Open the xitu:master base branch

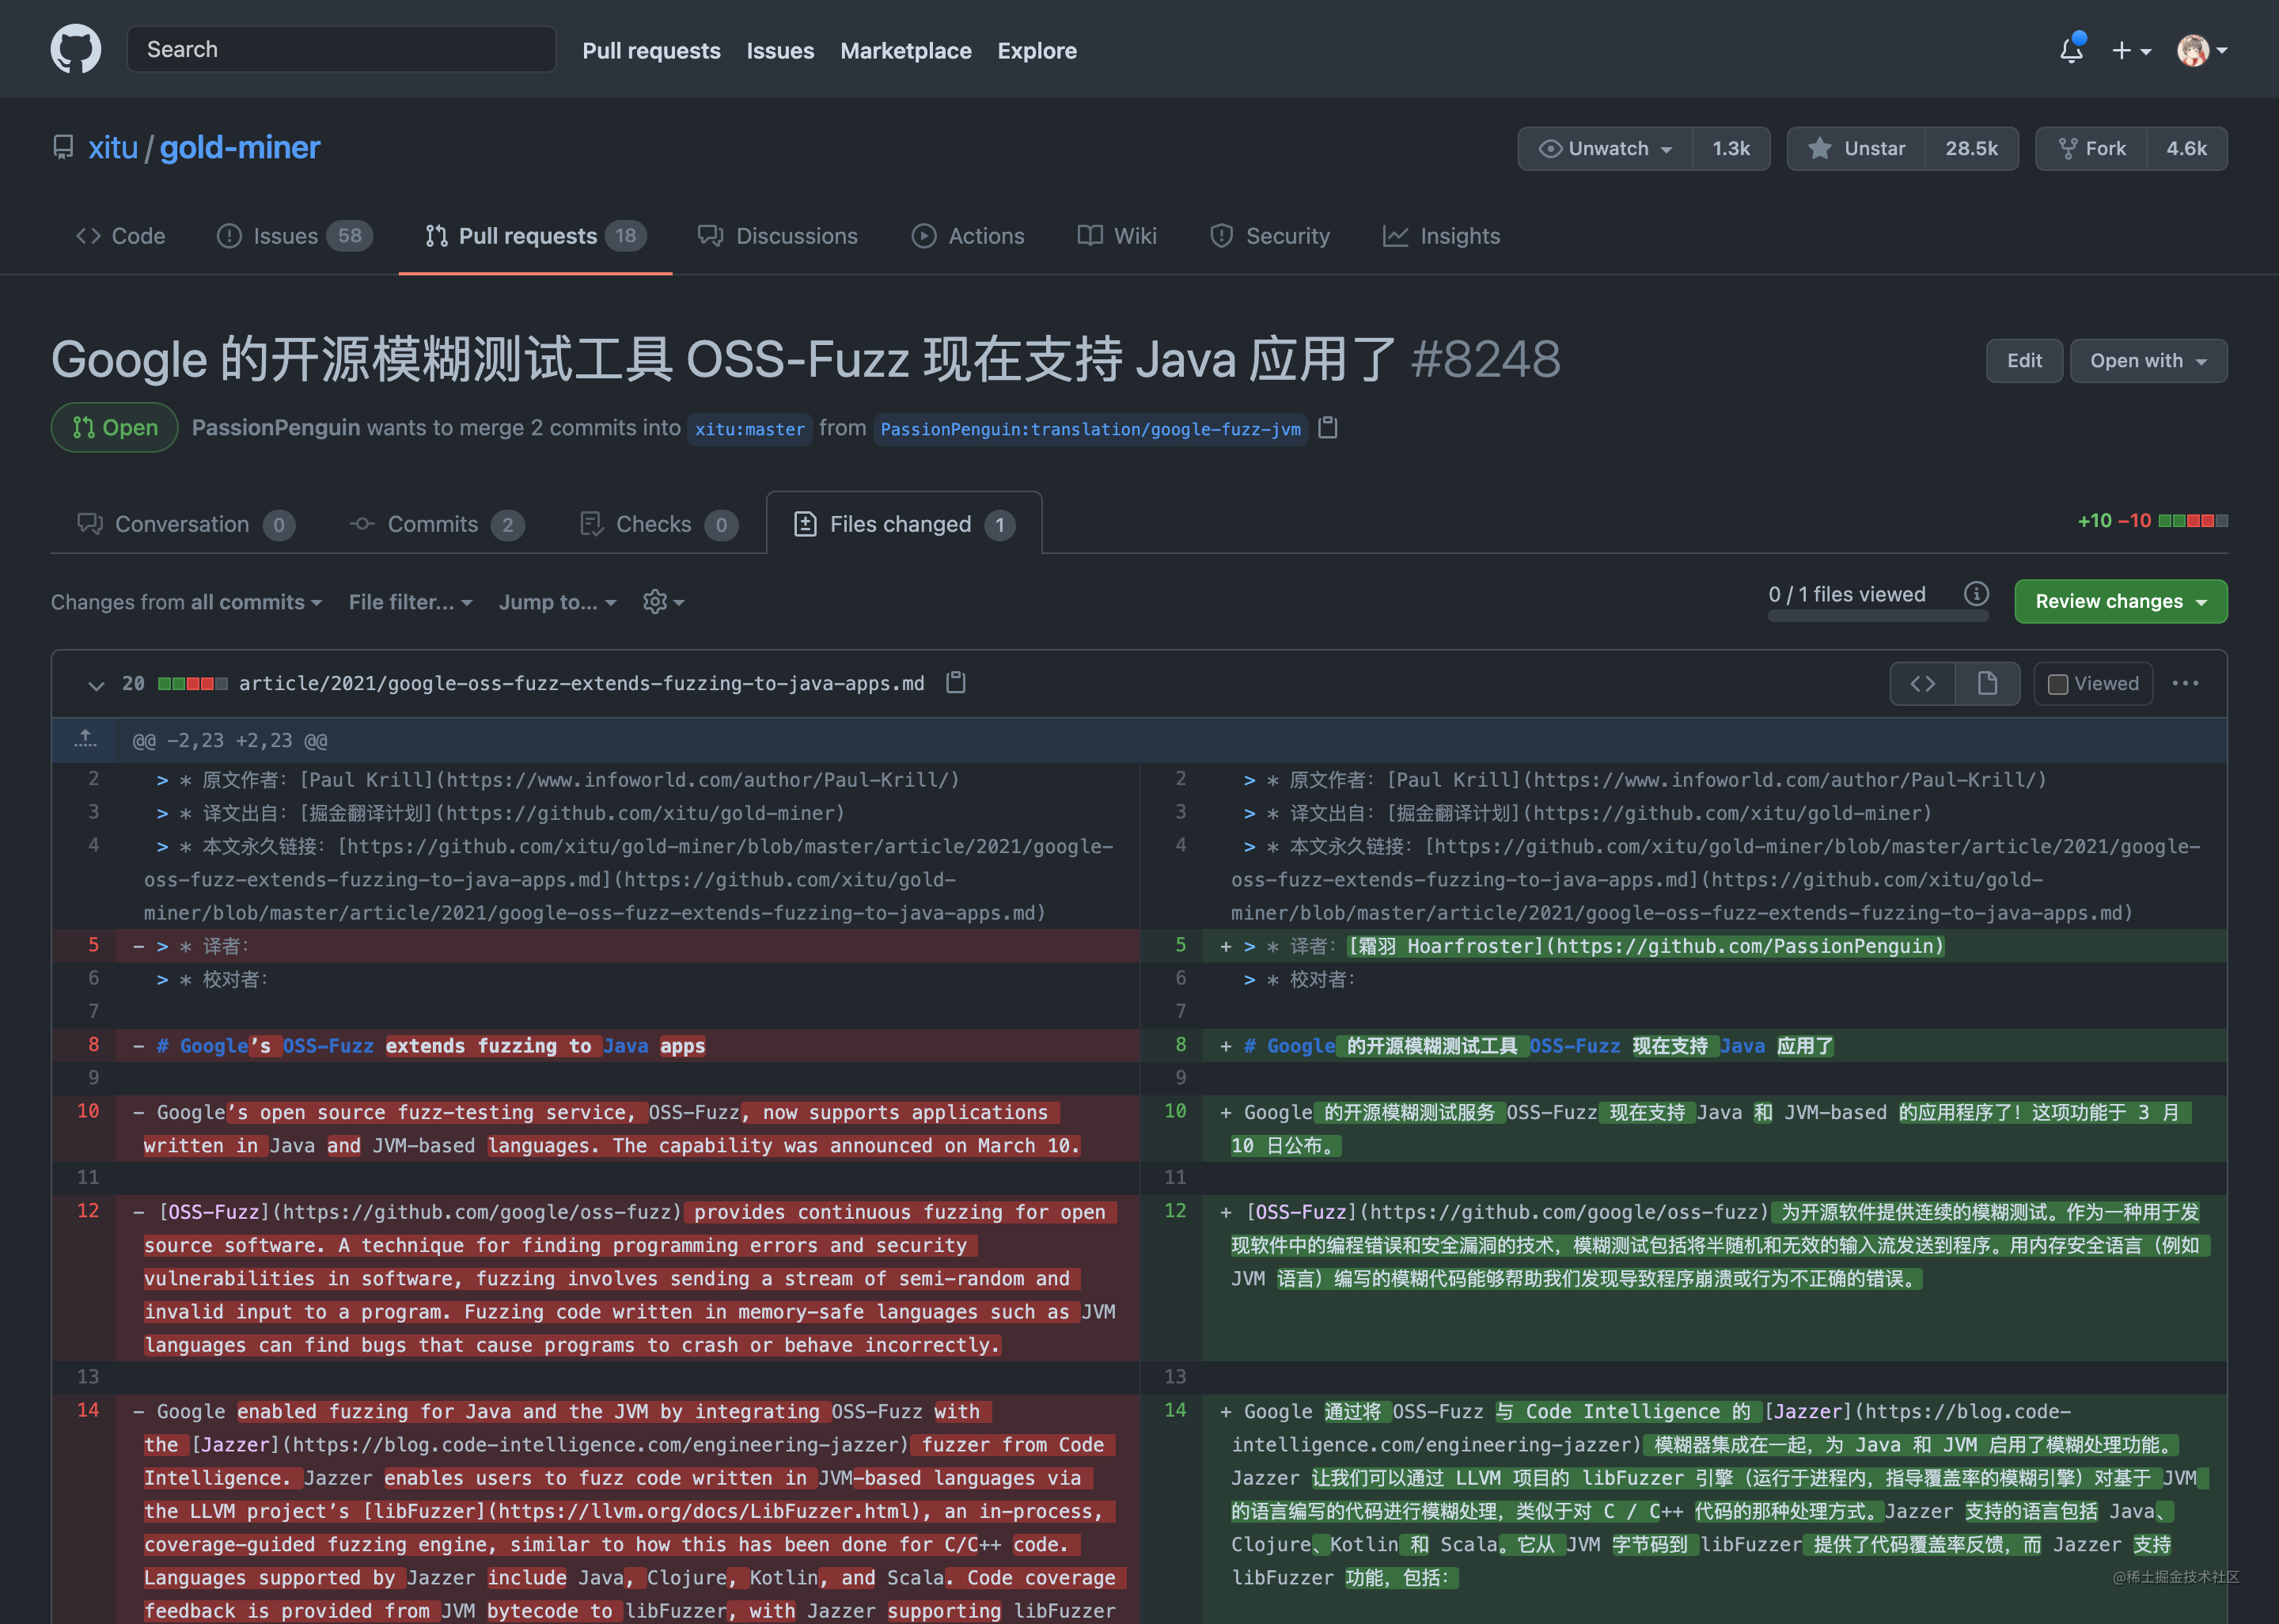(x=749, y=429)
